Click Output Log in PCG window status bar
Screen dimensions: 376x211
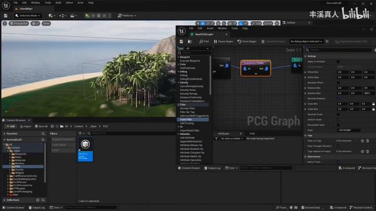click(212, 168)
